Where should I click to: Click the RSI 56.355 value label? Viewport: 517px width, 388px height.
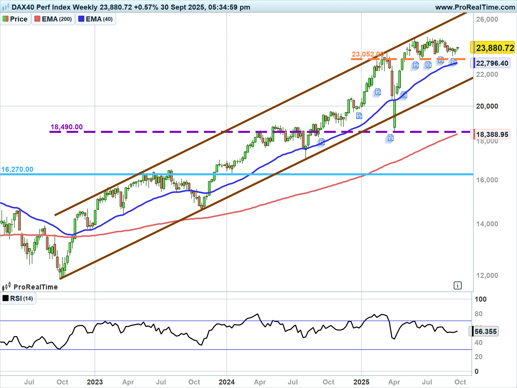[484, 331]
